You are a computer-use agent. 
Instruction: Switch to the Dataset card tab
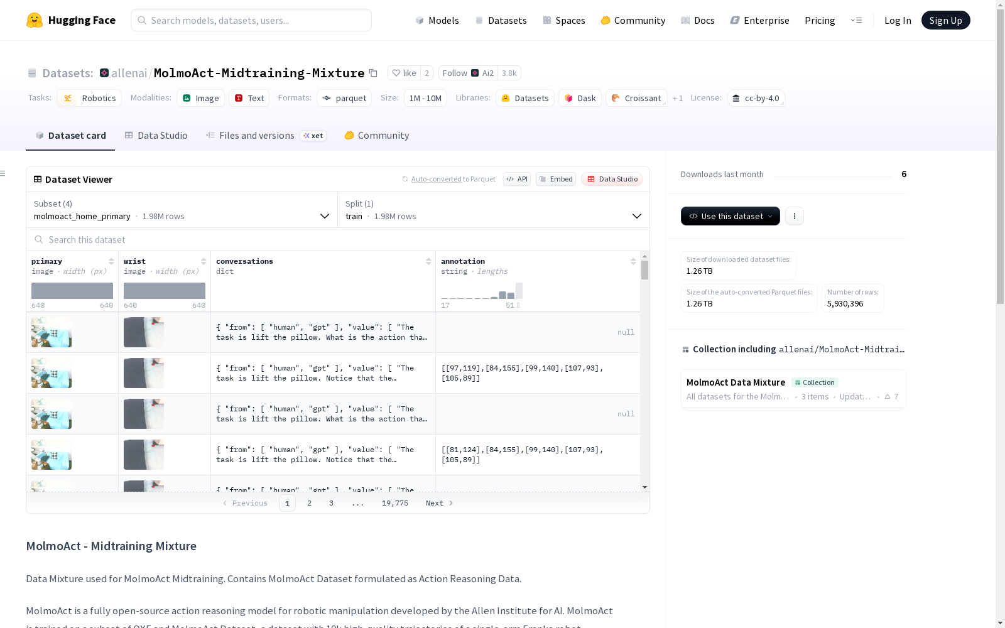pos(70,136)
